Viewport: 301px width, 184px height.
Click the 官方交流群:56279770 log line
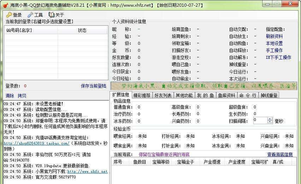click(x=40, y=177)
